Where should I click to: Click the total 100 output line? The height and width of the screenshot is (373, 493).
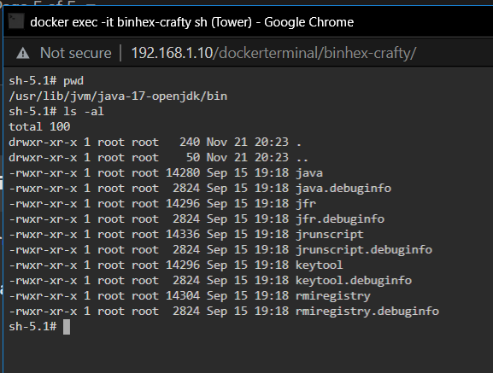coord(39,127)
